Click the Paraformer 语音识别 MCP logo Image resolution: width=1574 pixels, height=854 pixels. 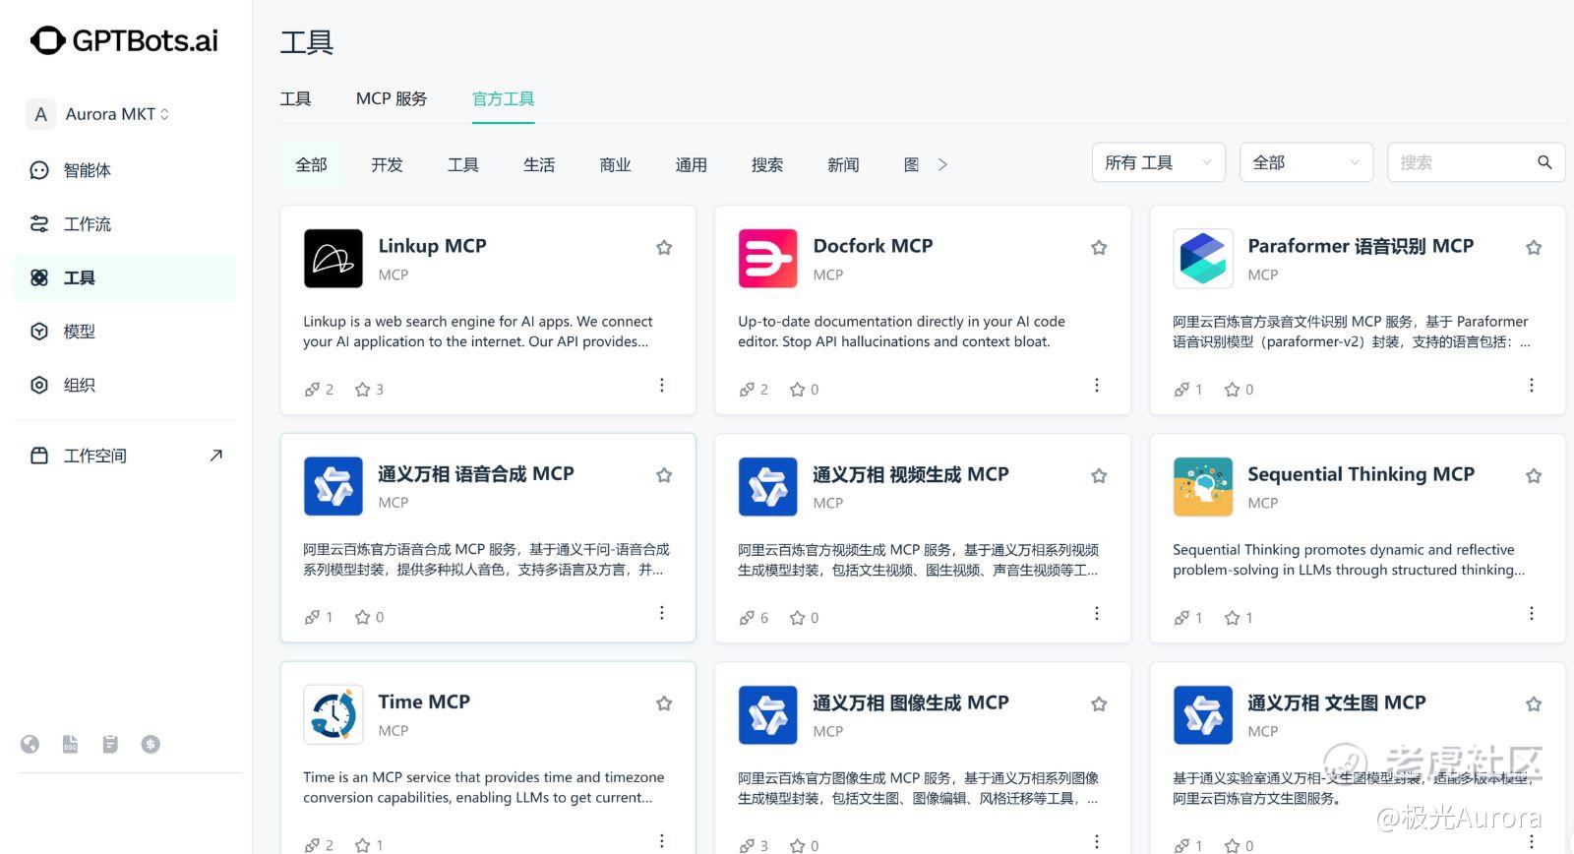tap(1203, 258)
